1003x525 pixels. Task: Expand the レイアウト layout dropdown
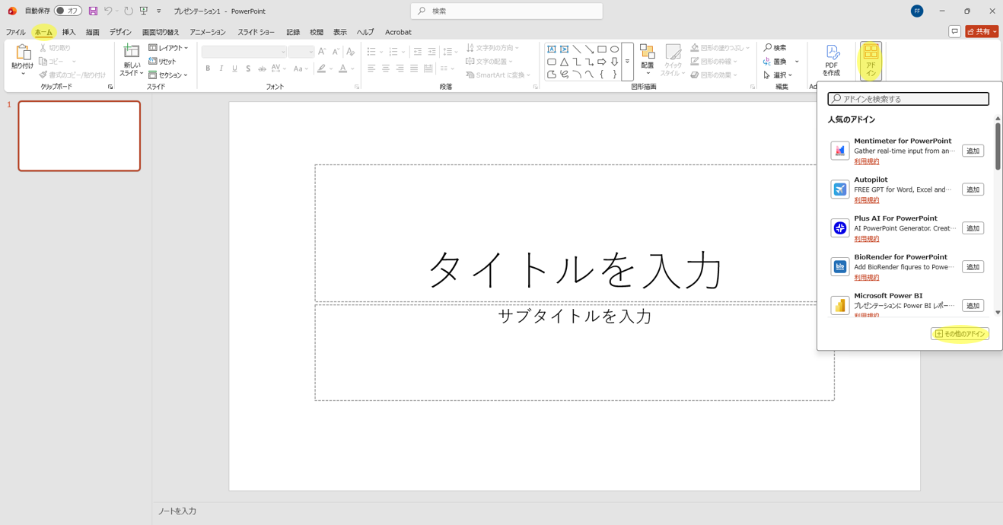(168, 48)
